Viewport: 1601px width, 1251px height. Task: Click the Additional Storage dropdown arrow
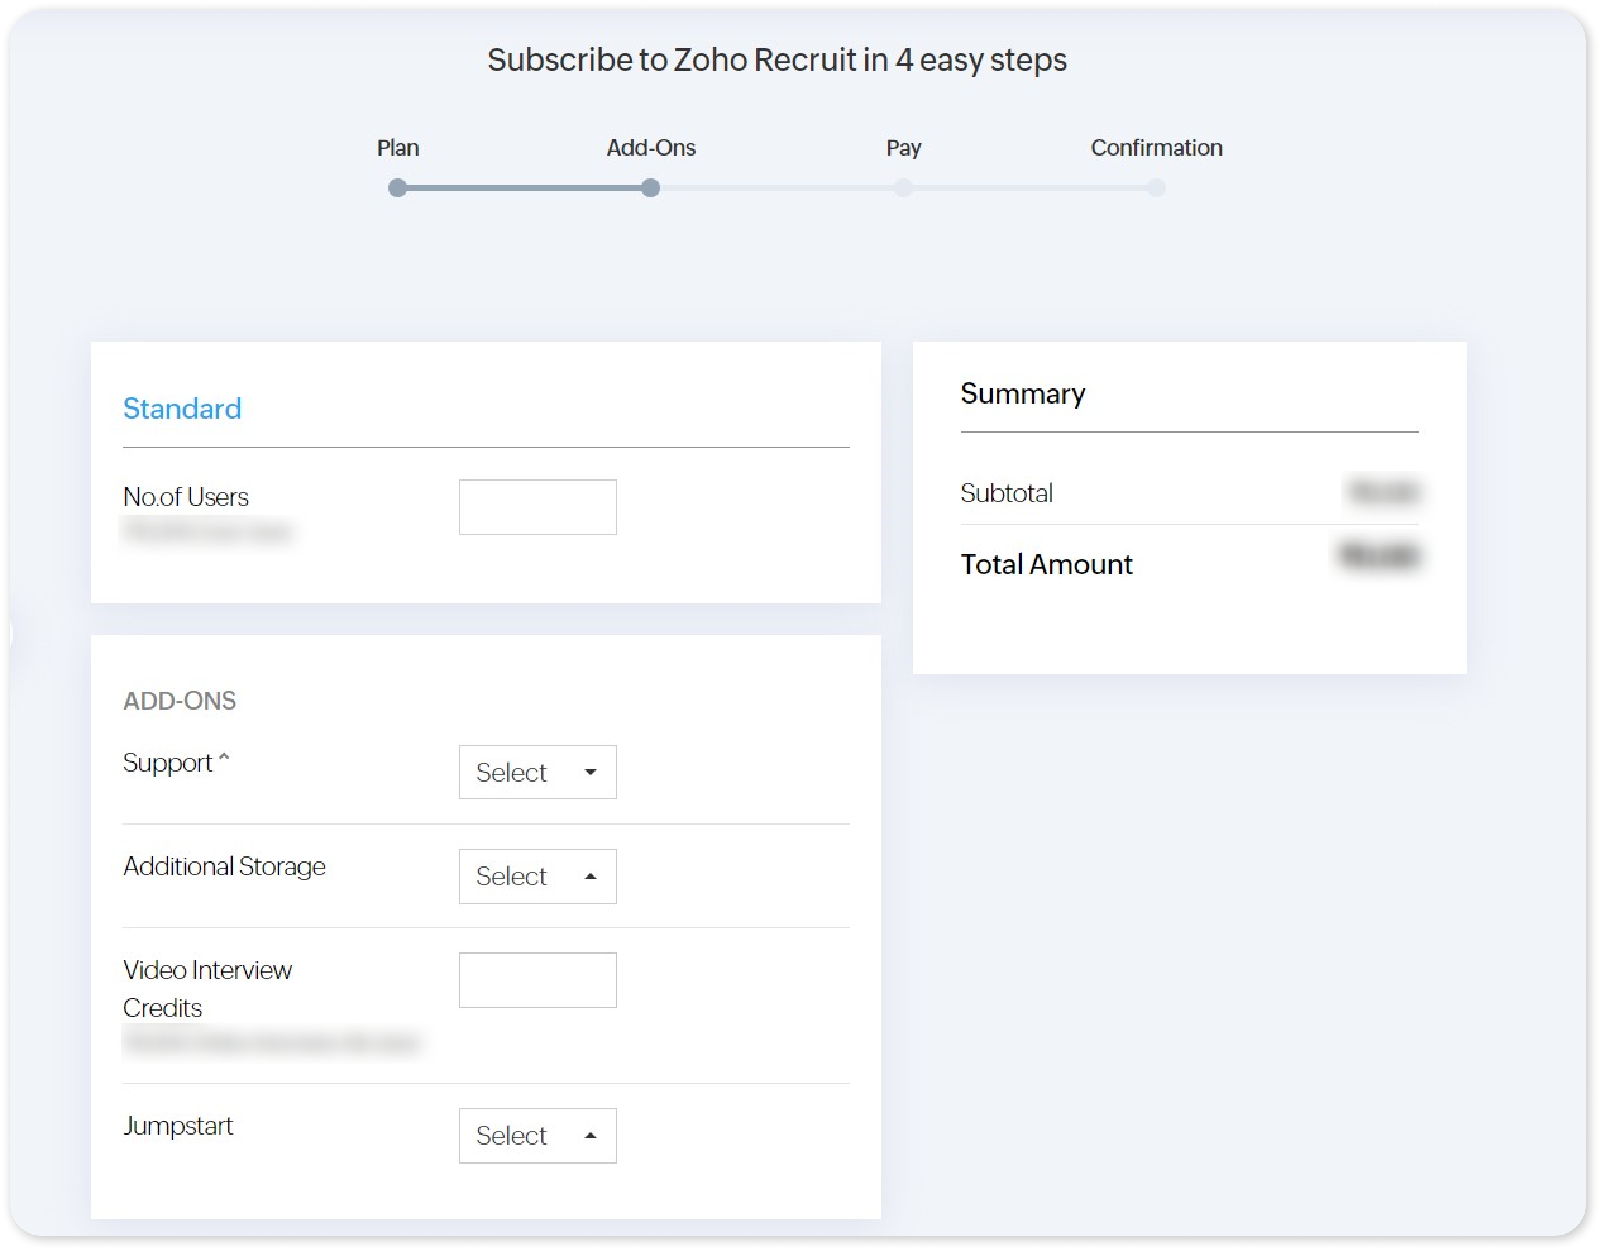coord(590,877)
